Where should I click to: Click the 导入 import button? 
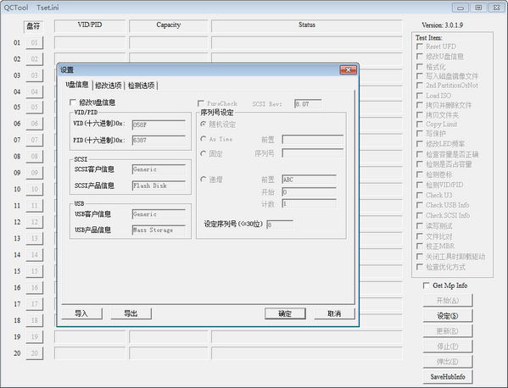[81, 313]
